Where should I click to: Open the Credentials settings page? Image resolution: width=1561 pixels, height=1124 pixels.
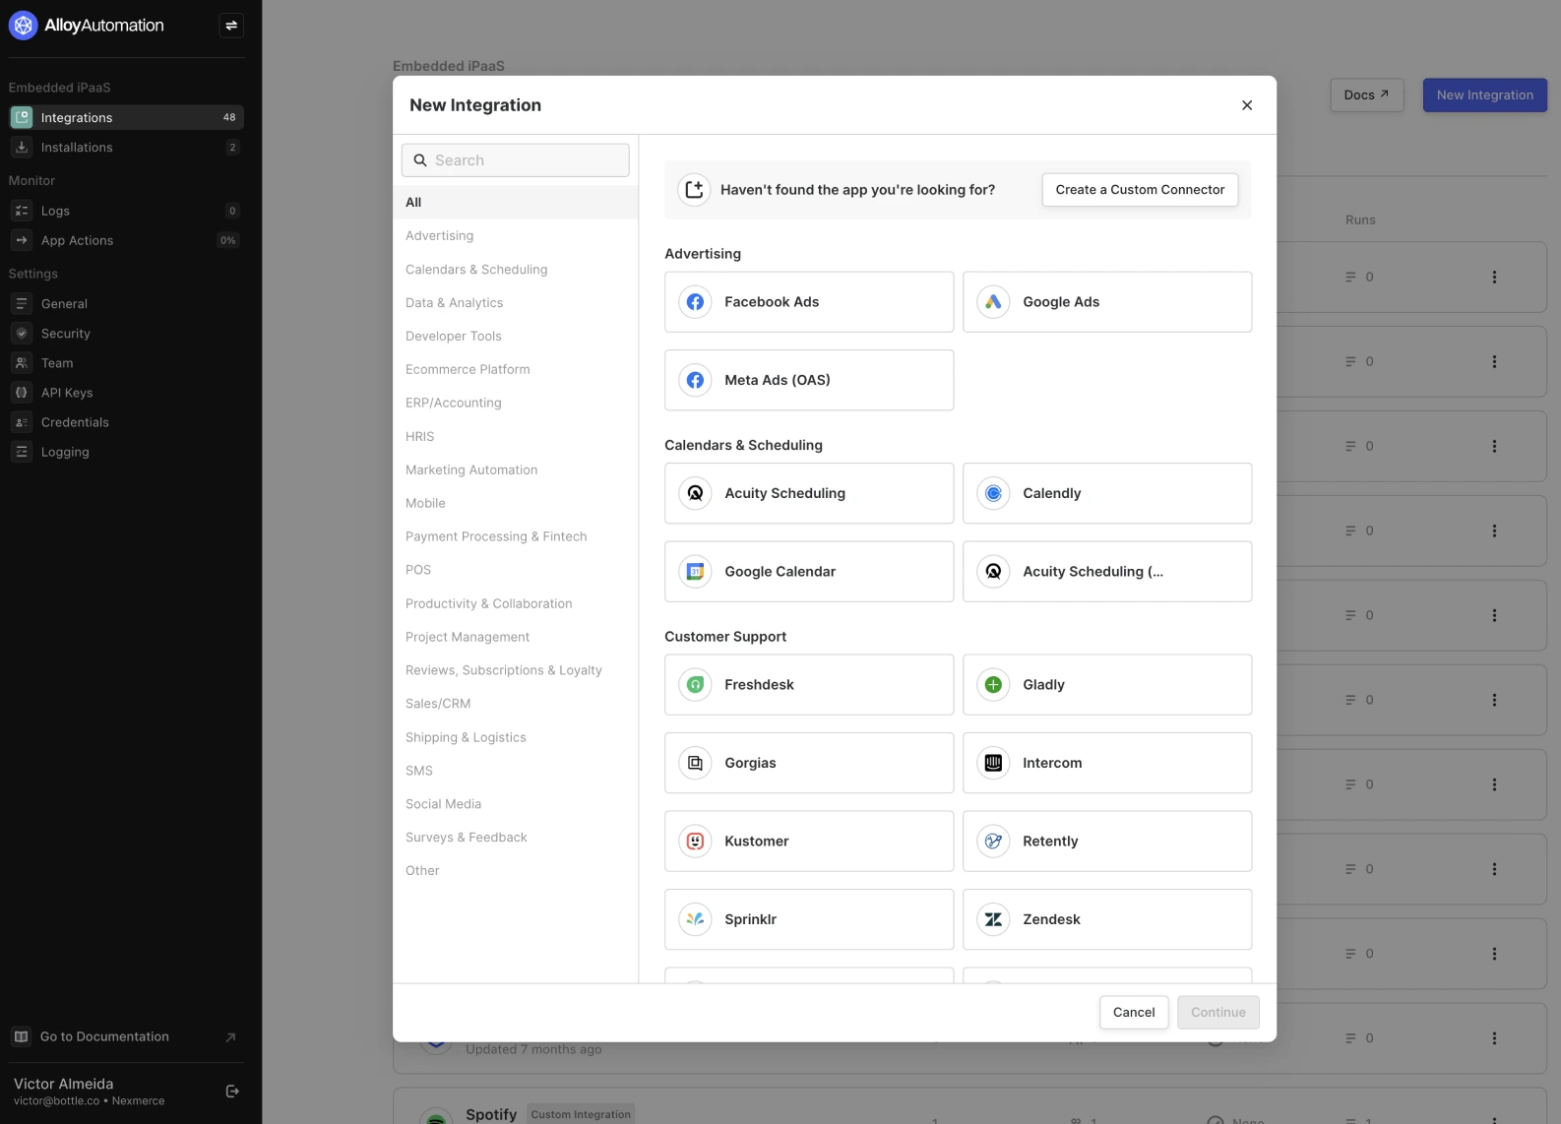coord(126,422)
